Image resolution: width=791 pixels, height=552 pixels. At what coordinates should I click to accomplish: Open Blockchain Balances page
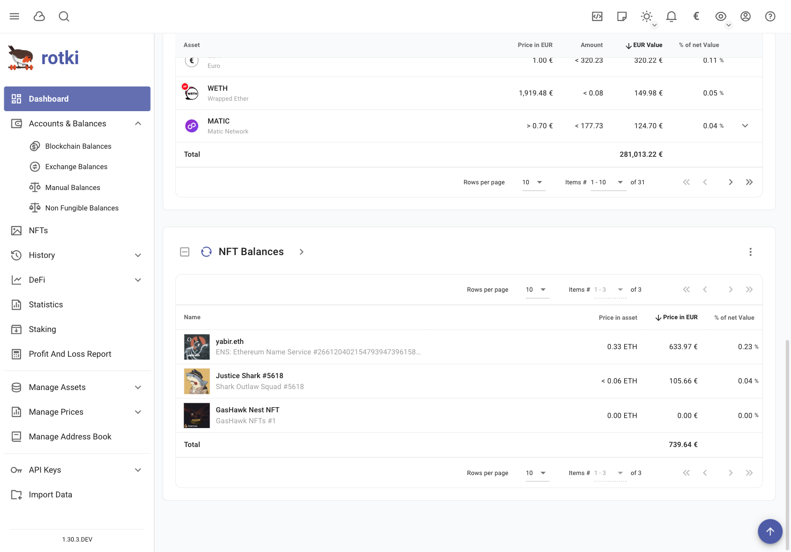click(78, 146)
